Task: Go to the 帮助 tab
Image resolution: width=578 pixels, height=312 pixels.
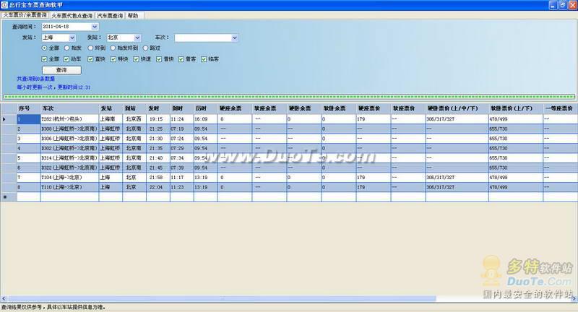Action: 133,14
